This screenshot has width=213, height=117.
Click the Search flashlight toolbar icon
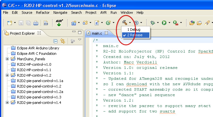(207, 23)
